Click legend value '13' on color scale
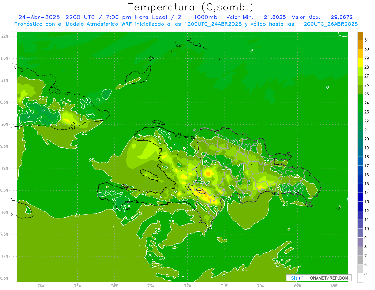Image resolution: width=375 pixels, height=290 pixels. click(x=367, y=201)
